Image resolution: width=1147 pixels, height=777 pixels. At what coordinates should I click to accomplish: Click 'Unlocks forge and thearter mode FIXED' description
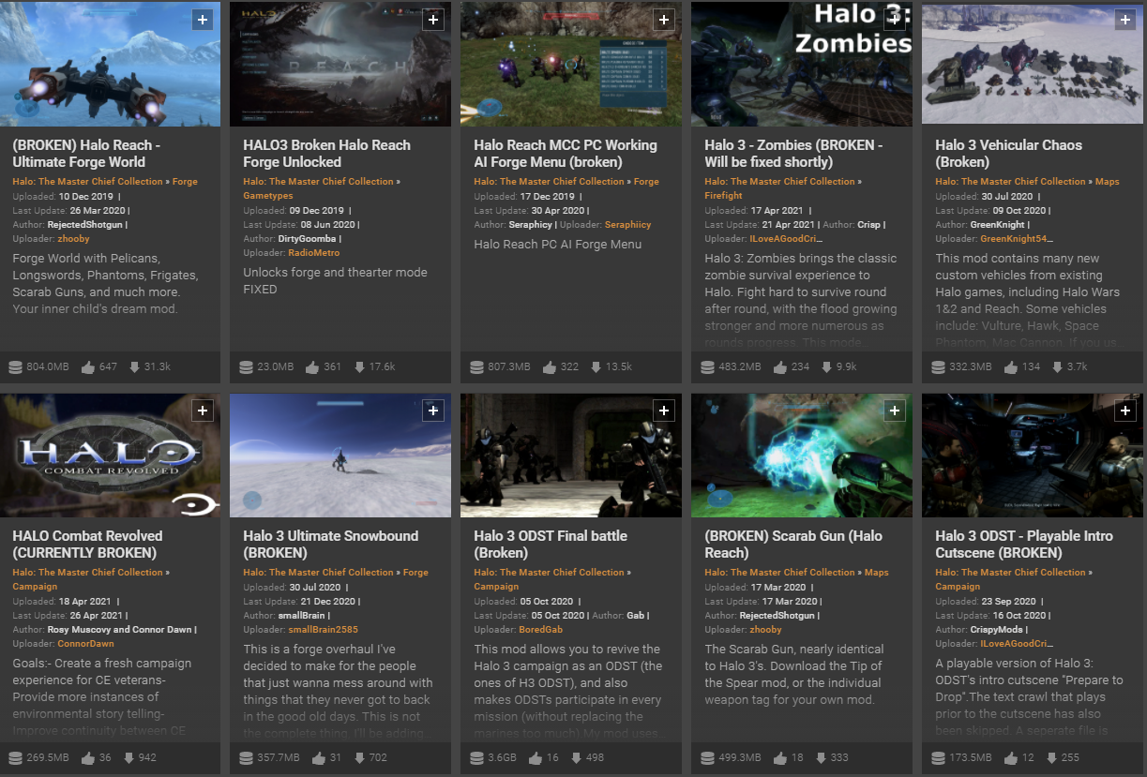335,281
